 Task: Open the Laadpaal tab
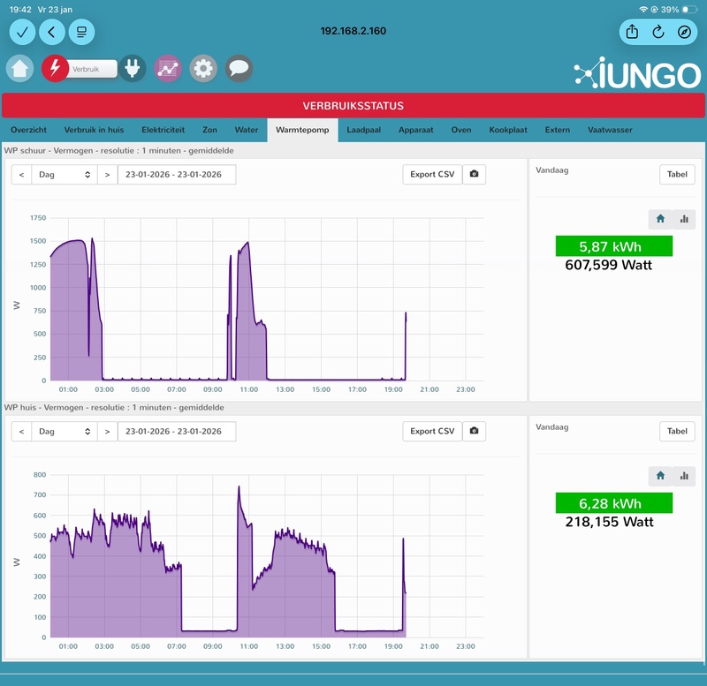[364, 130]
